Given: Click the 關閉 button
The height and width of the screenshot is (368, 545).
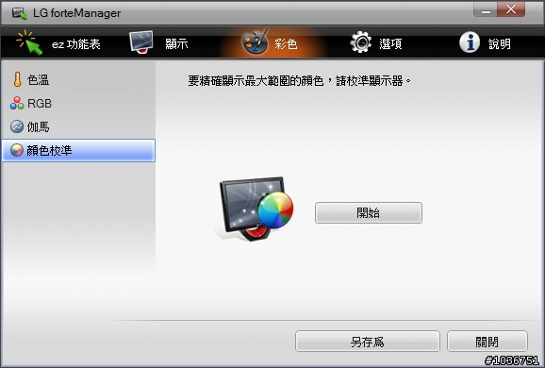Looking at the screenshot, I should tap(487, 342).
